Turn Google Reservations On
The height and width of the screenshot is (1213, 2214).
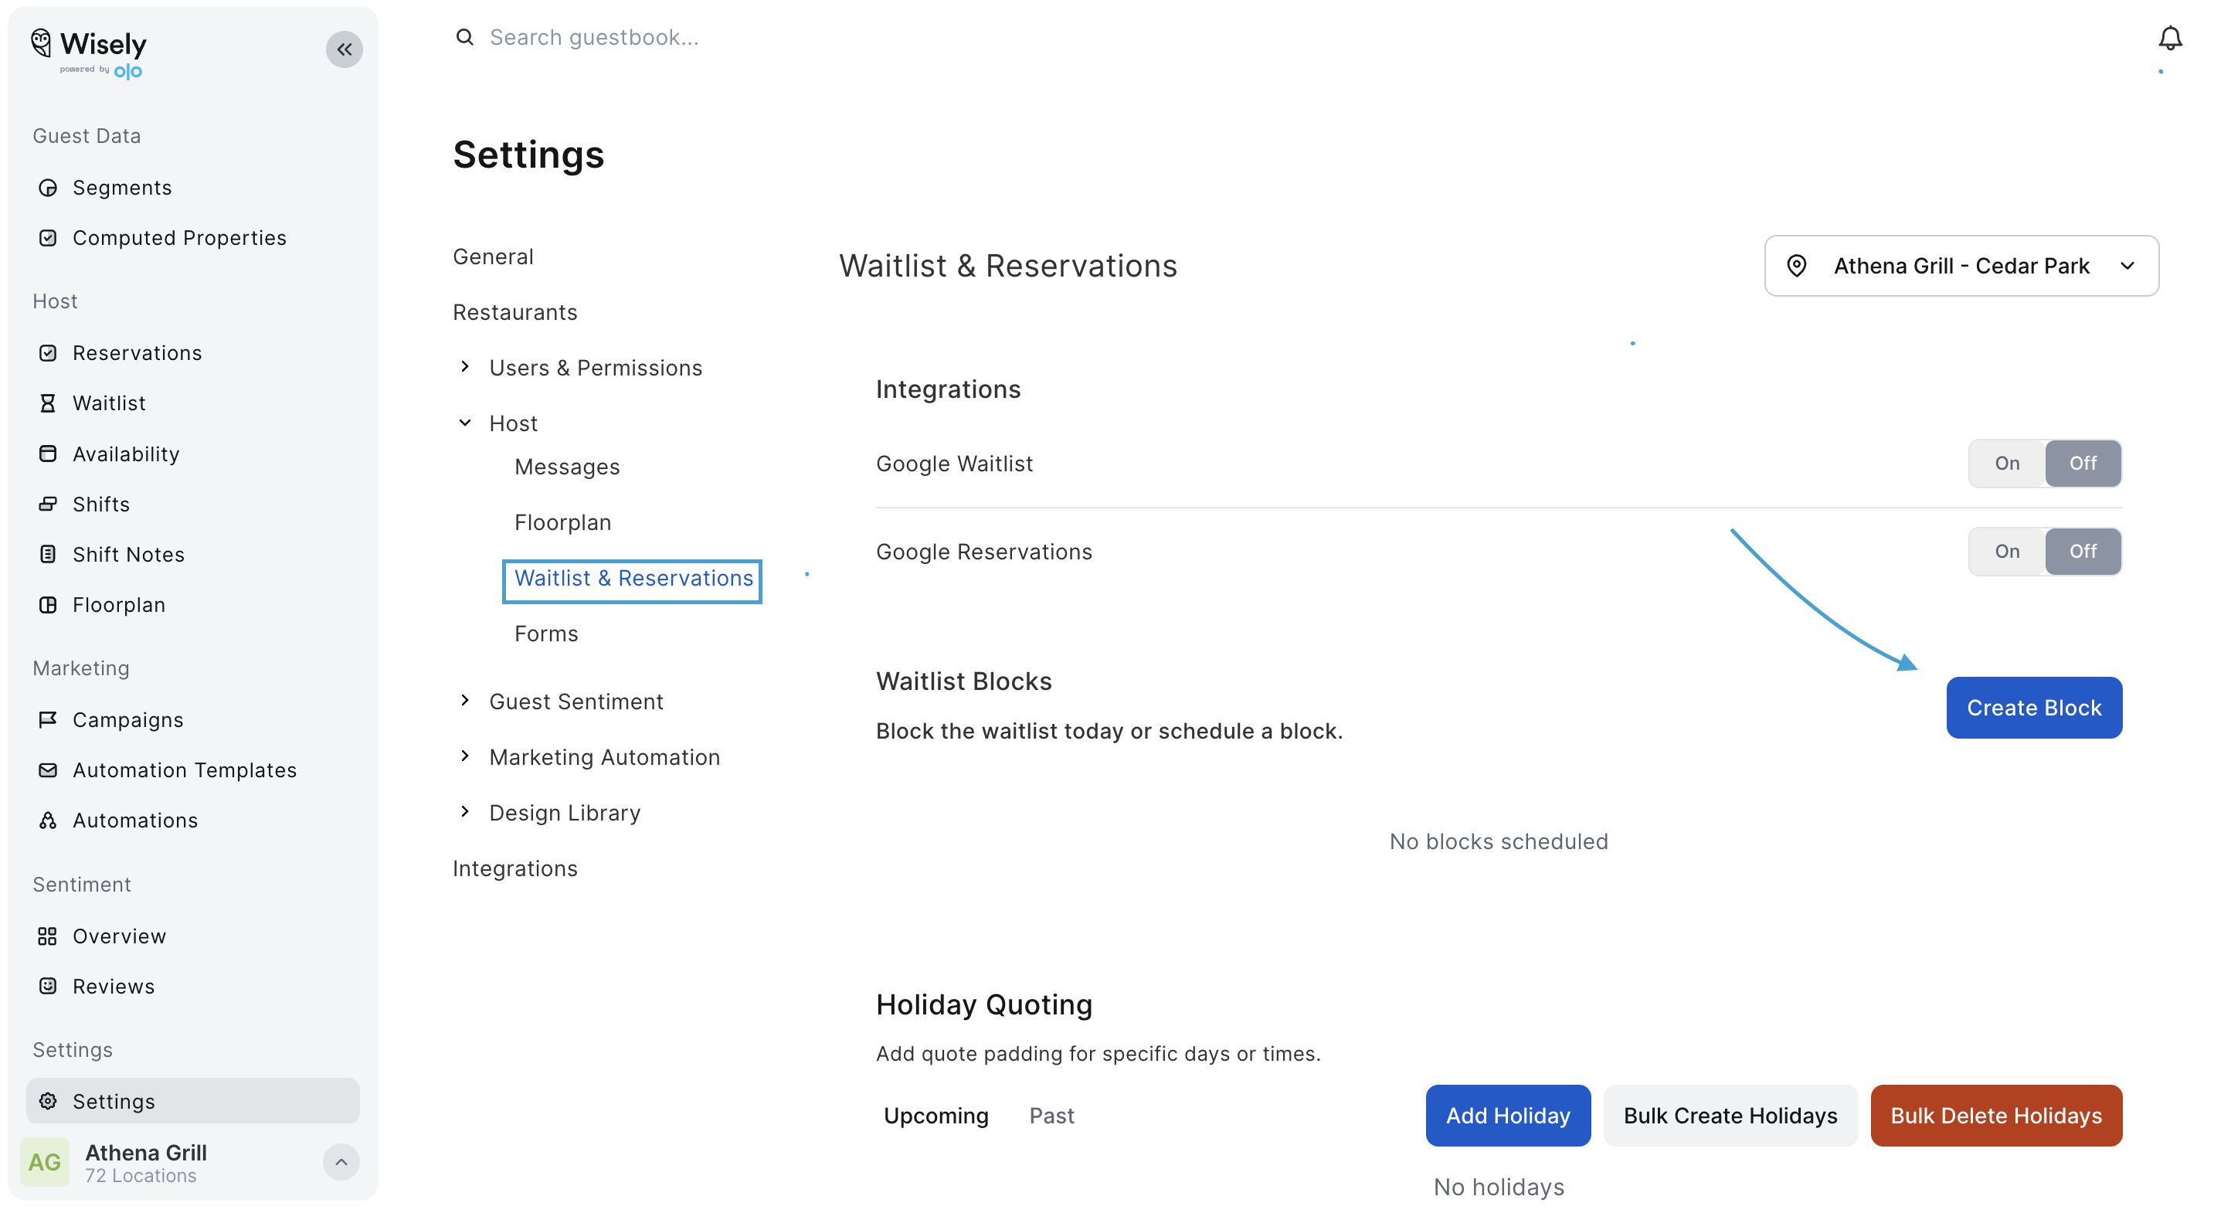click(x=2007, y=551)
